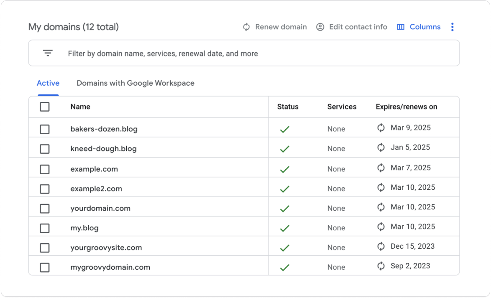Viewport: 491px width, 298px height.
Task: Click status checkmark for yourdomain.com
Action: (285, 209)
